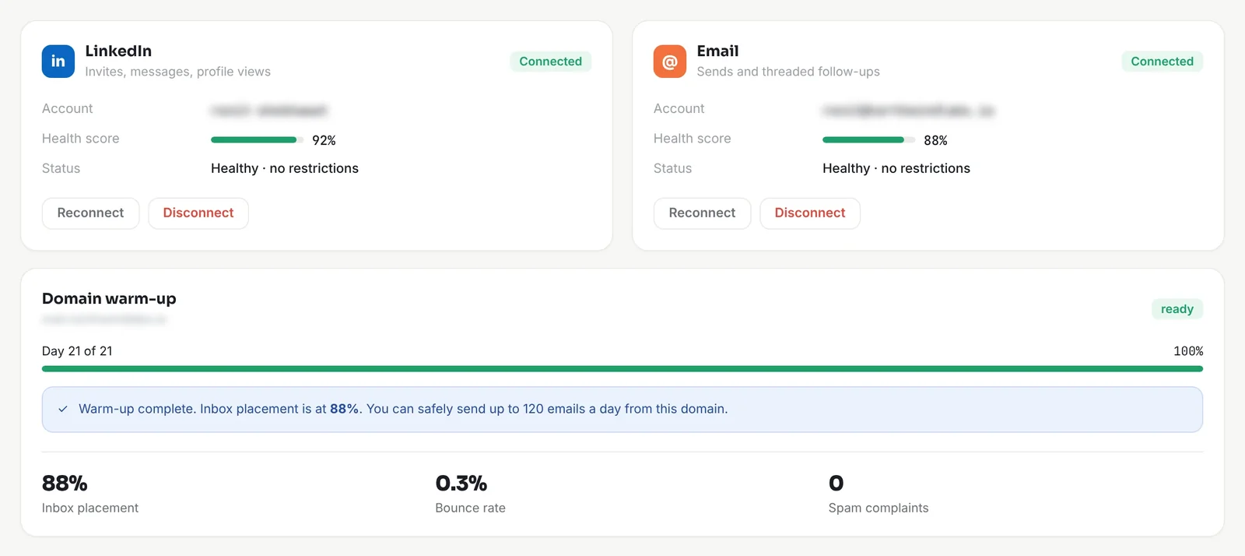This screenshot has width=1245, height=556.
Task: Click the 'Inbox placement' label
Action: 90,508
